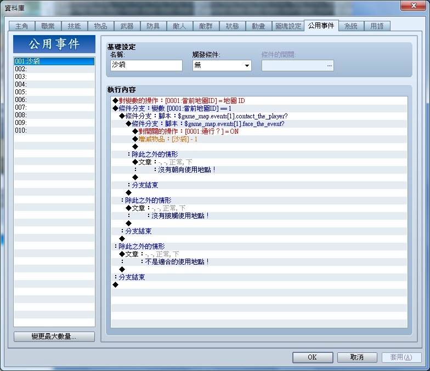Click the 變更最大數量 button

pos(54,336)
